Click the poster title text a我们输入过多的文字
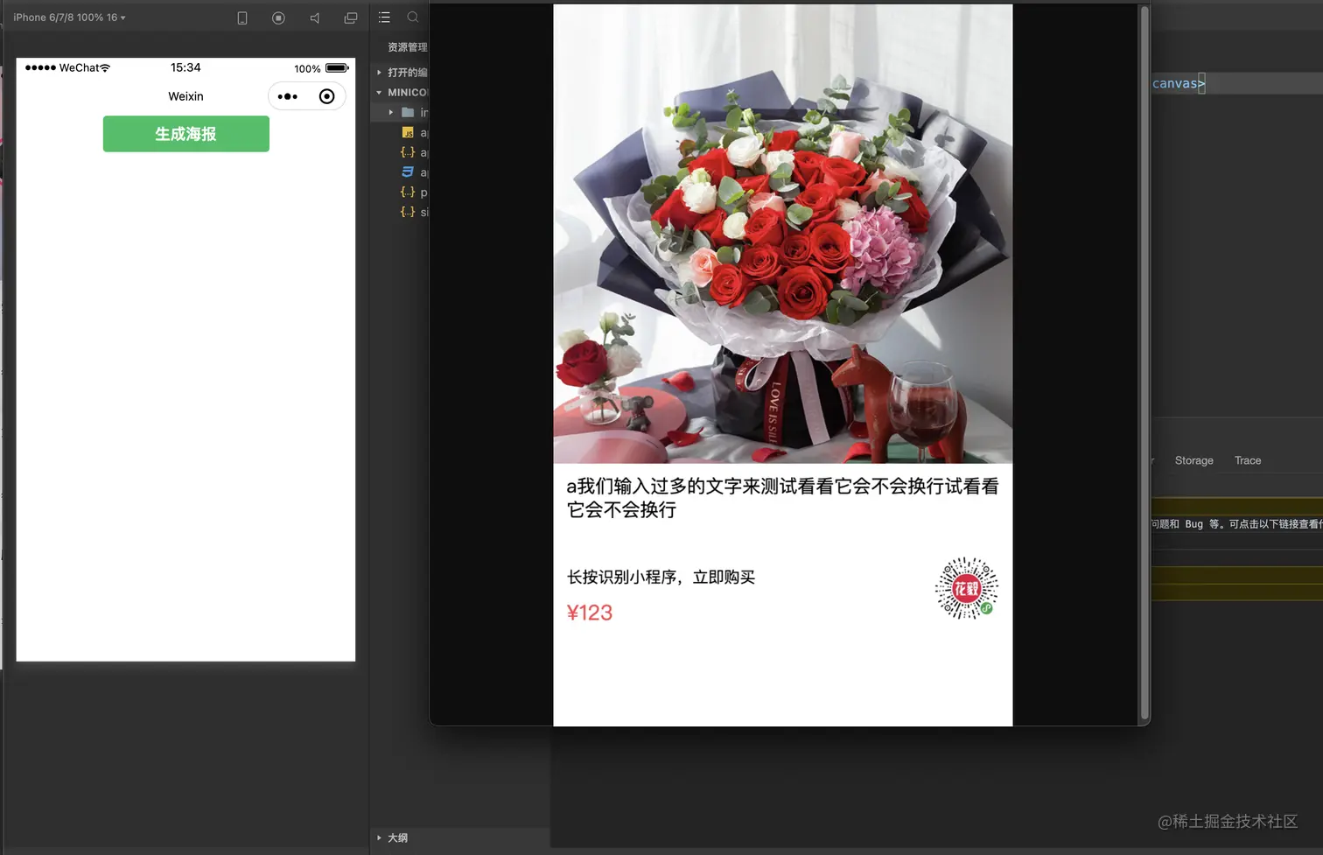The image size is (1323, 855). pyautogui.click(x=782, y=497)
